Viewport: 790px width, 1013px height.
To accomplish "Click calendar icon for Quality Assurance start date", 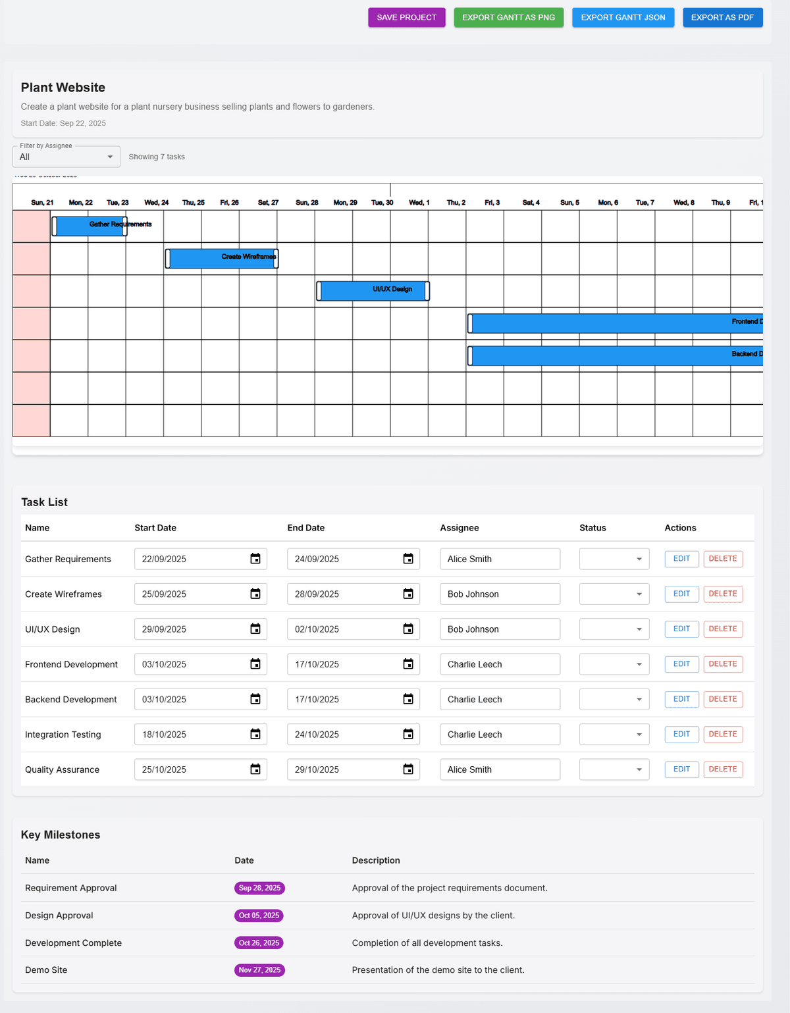I will coord(255,769).
